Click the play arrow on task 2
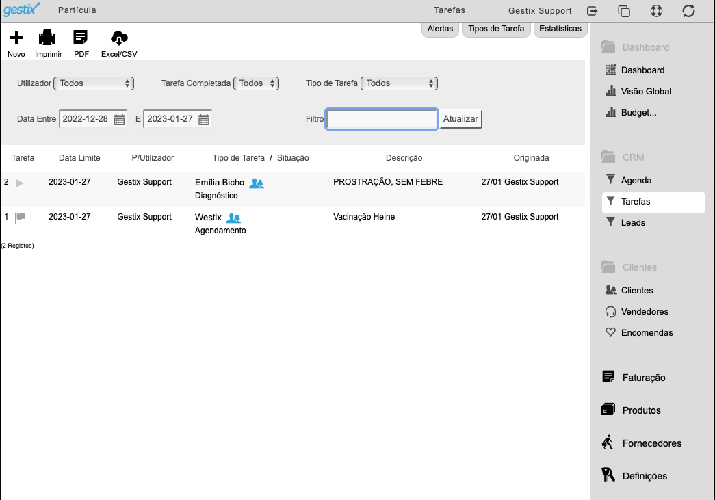The image size is (715, 500). pos(20,183)
